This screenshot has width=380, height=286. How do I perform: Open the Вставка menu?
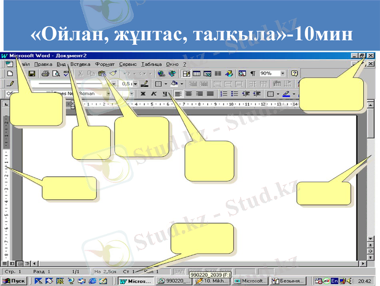click(x=80, y=64)
